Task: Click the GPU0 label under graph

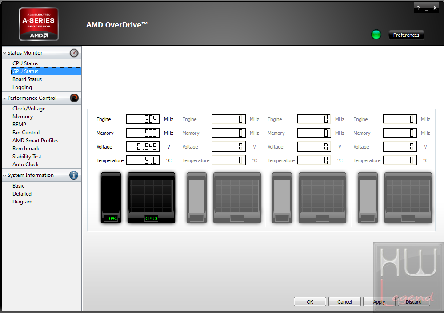Action: 151,219
